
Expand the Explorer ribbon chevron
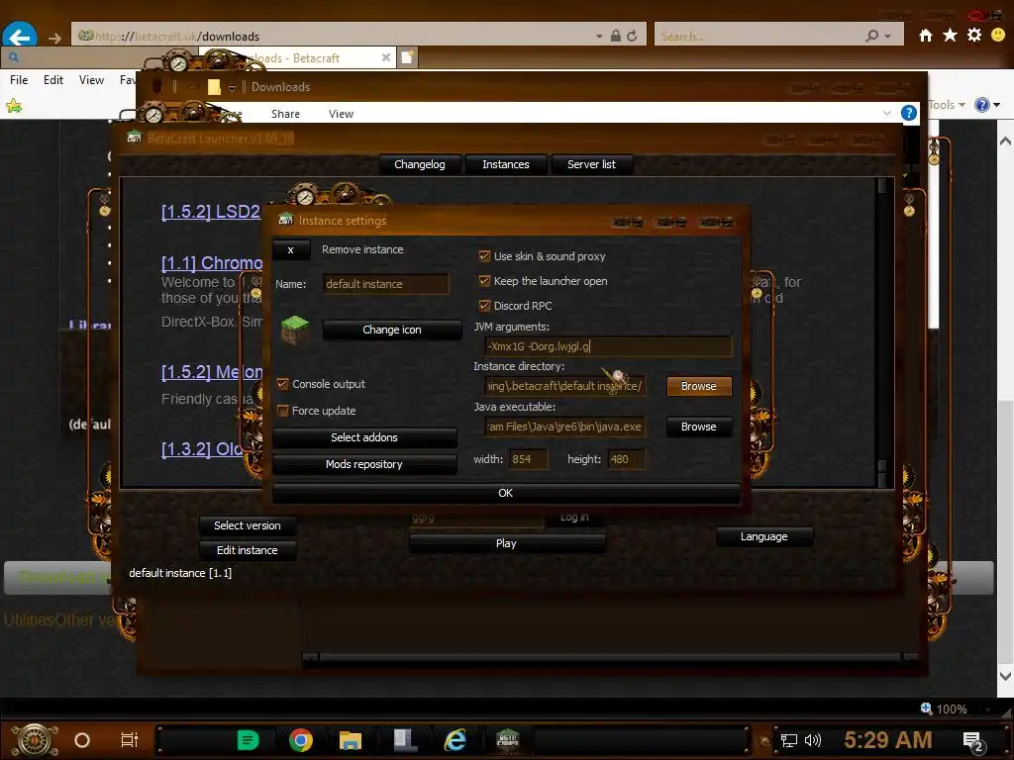pos(886,113)
